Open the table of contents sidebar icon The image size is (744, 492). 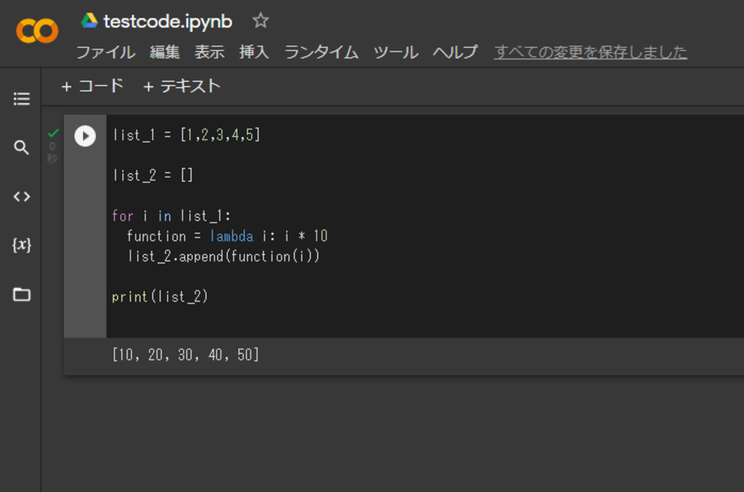tap(21, 99)
